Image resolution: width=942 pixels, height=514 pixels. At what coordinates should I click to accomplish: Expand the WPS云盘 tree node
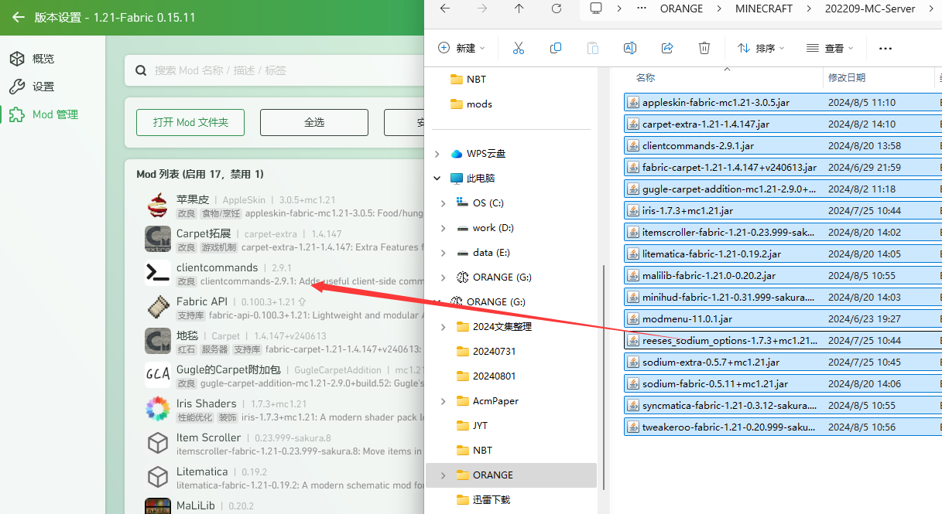(x=438, y=154)
